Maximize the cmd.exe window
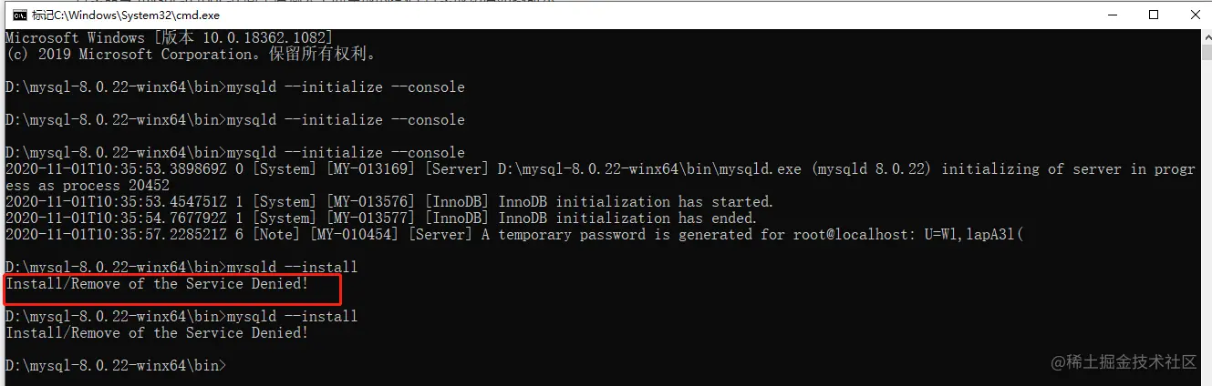Screen dimensions: 1212x386 pyautogui.click(x=1154, y=15)
